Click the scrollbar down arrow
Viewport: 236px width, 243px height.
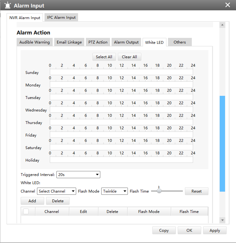[222, 220]
